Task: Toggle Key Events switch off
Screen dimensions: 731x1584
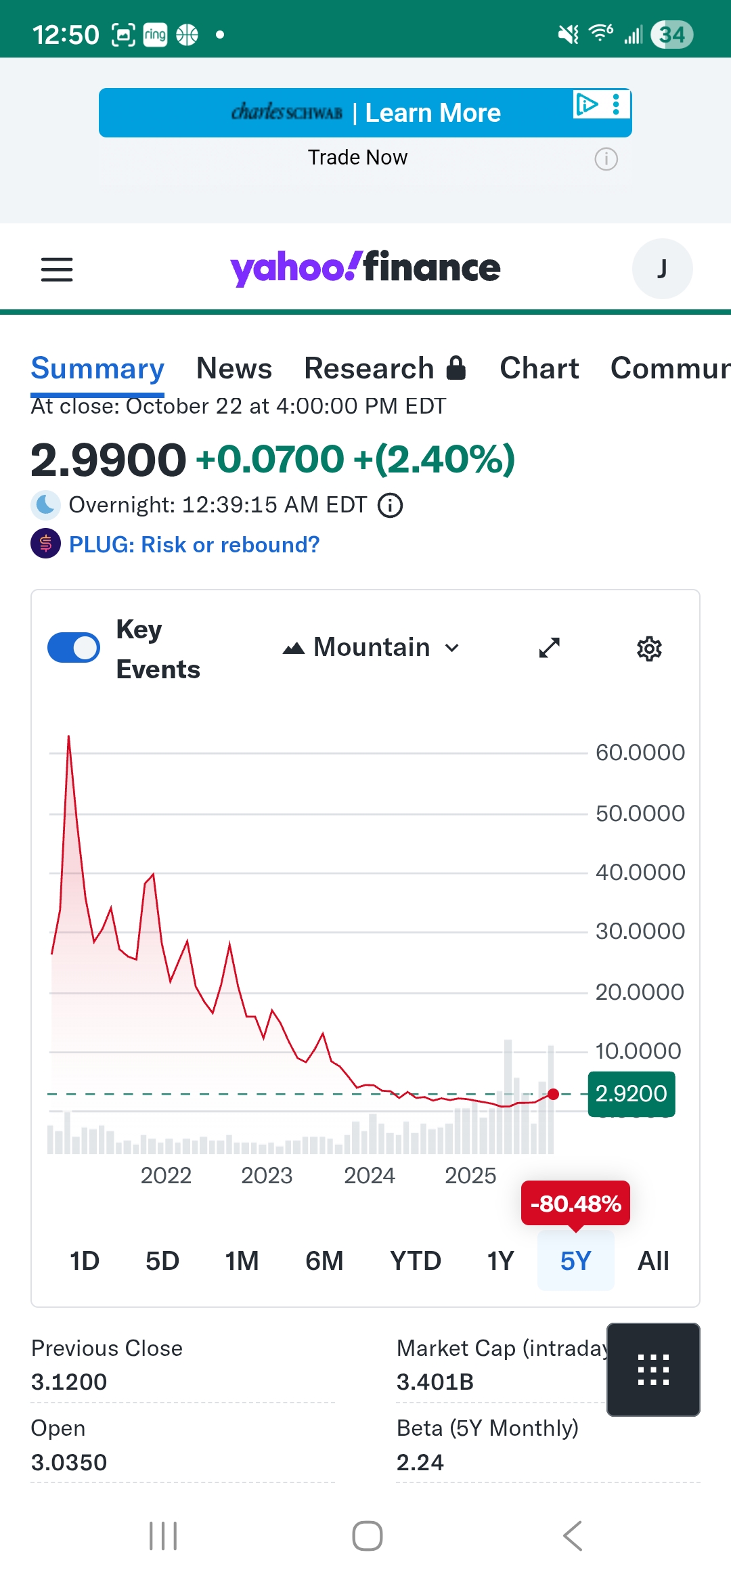Action: click(x=73, y=648)
